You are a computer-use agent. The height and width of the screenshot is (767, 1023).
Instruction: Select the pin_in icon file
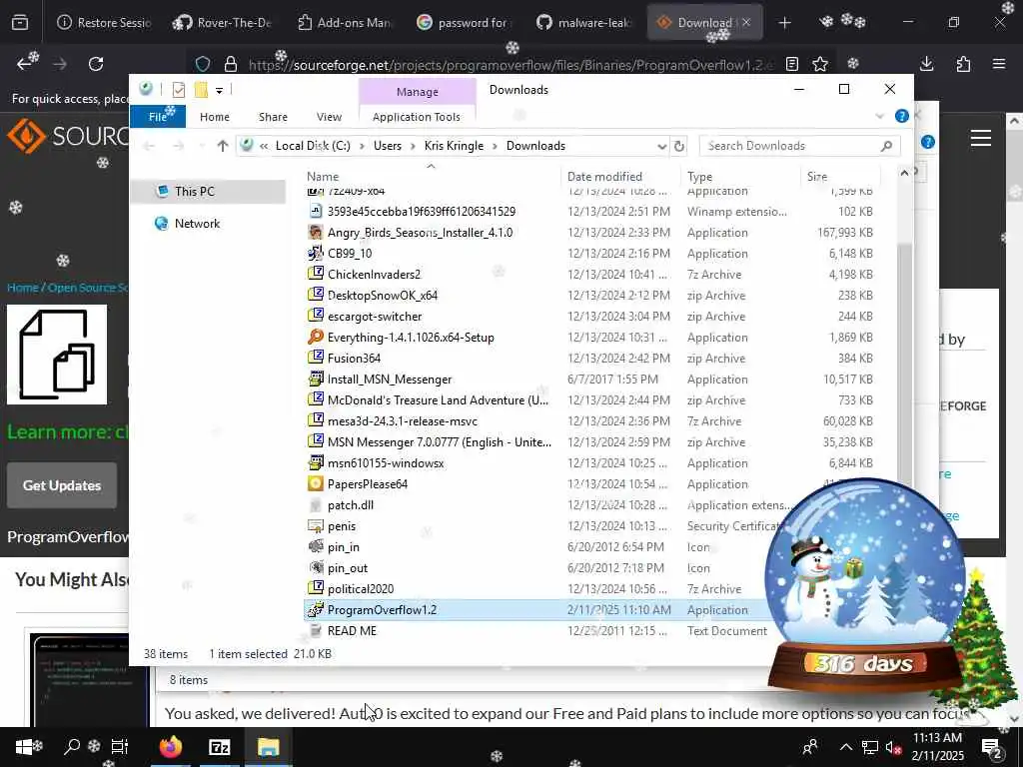pos(315,546)
